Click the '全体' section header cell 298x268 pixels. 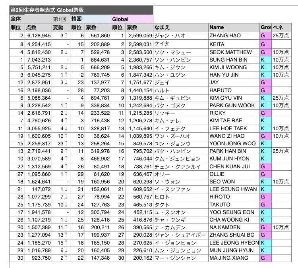point(40,19)
